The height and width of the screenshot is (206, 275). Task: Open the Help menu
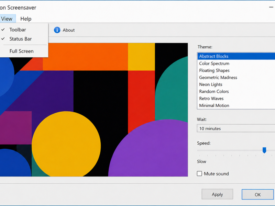click(26, 19)
